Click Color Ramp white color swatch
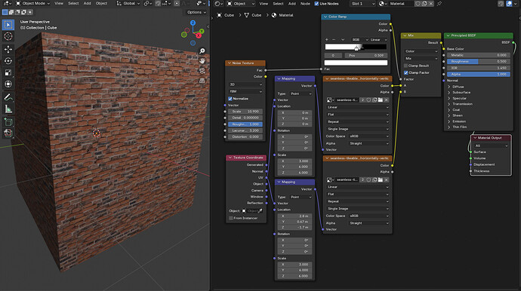The height and width of the screenshot is (291, 521). tap(356, 63)
